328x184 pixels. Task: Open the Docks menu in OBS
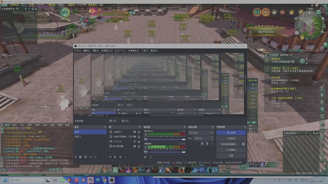(x=107, y=51)
